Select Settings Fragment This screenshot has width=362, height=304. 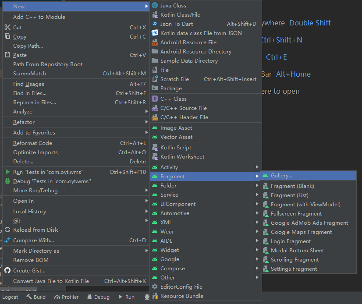coord(309,269)
